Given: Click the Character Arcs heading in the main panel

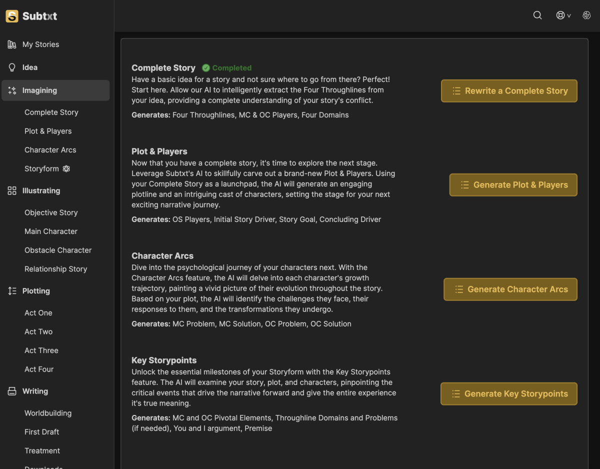Looking at the screenshot, I should tap(162, 256).
